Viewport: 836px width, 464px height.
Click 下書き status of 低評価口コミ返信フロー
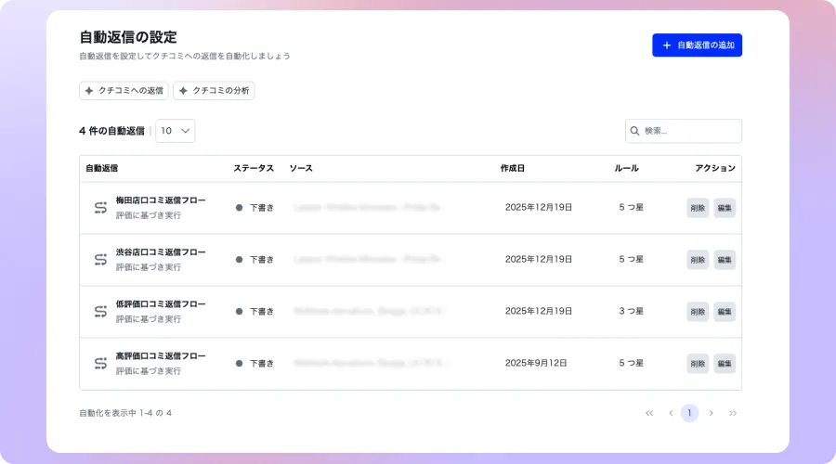click(x=255, y=311)
